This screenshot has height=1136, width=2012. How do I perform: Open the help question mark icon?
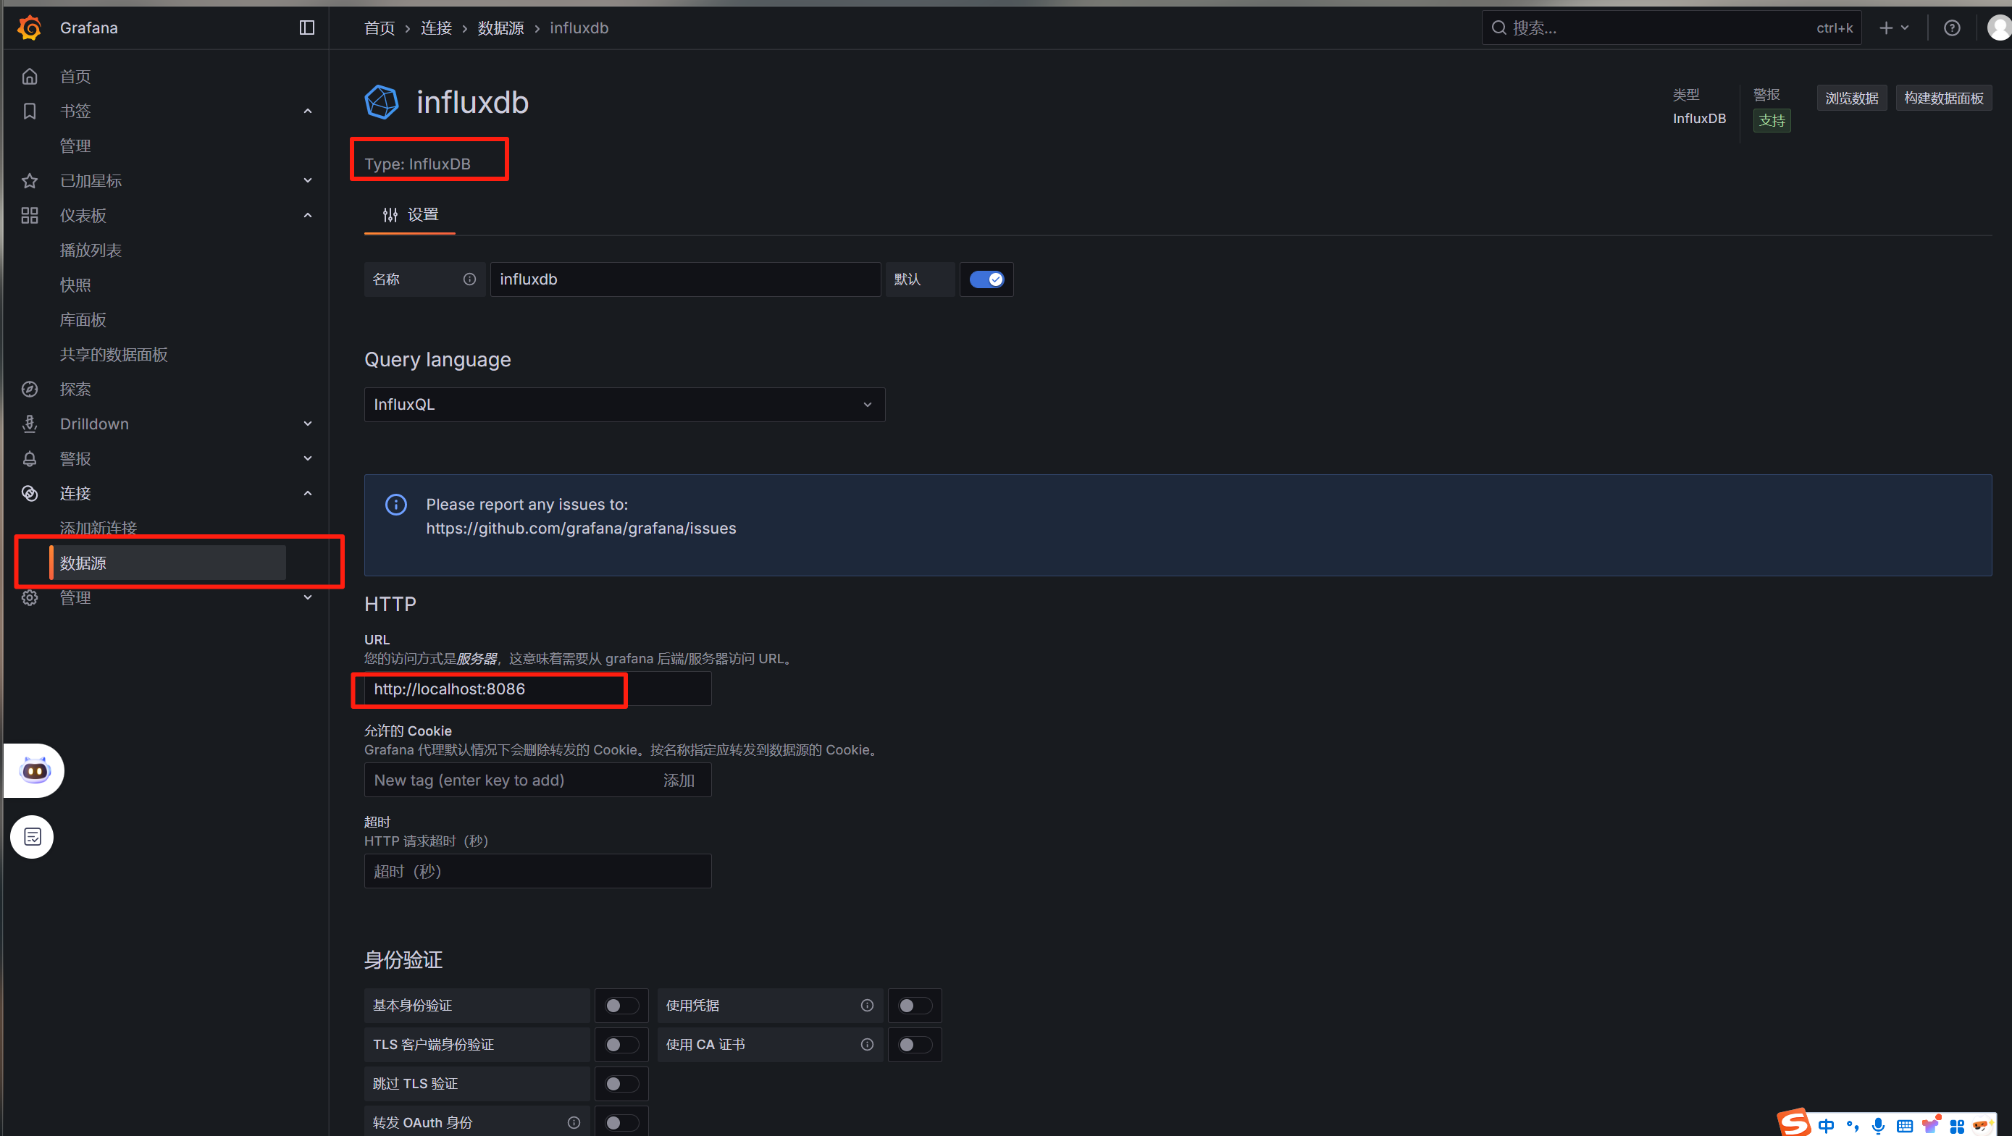(1952, 28)
